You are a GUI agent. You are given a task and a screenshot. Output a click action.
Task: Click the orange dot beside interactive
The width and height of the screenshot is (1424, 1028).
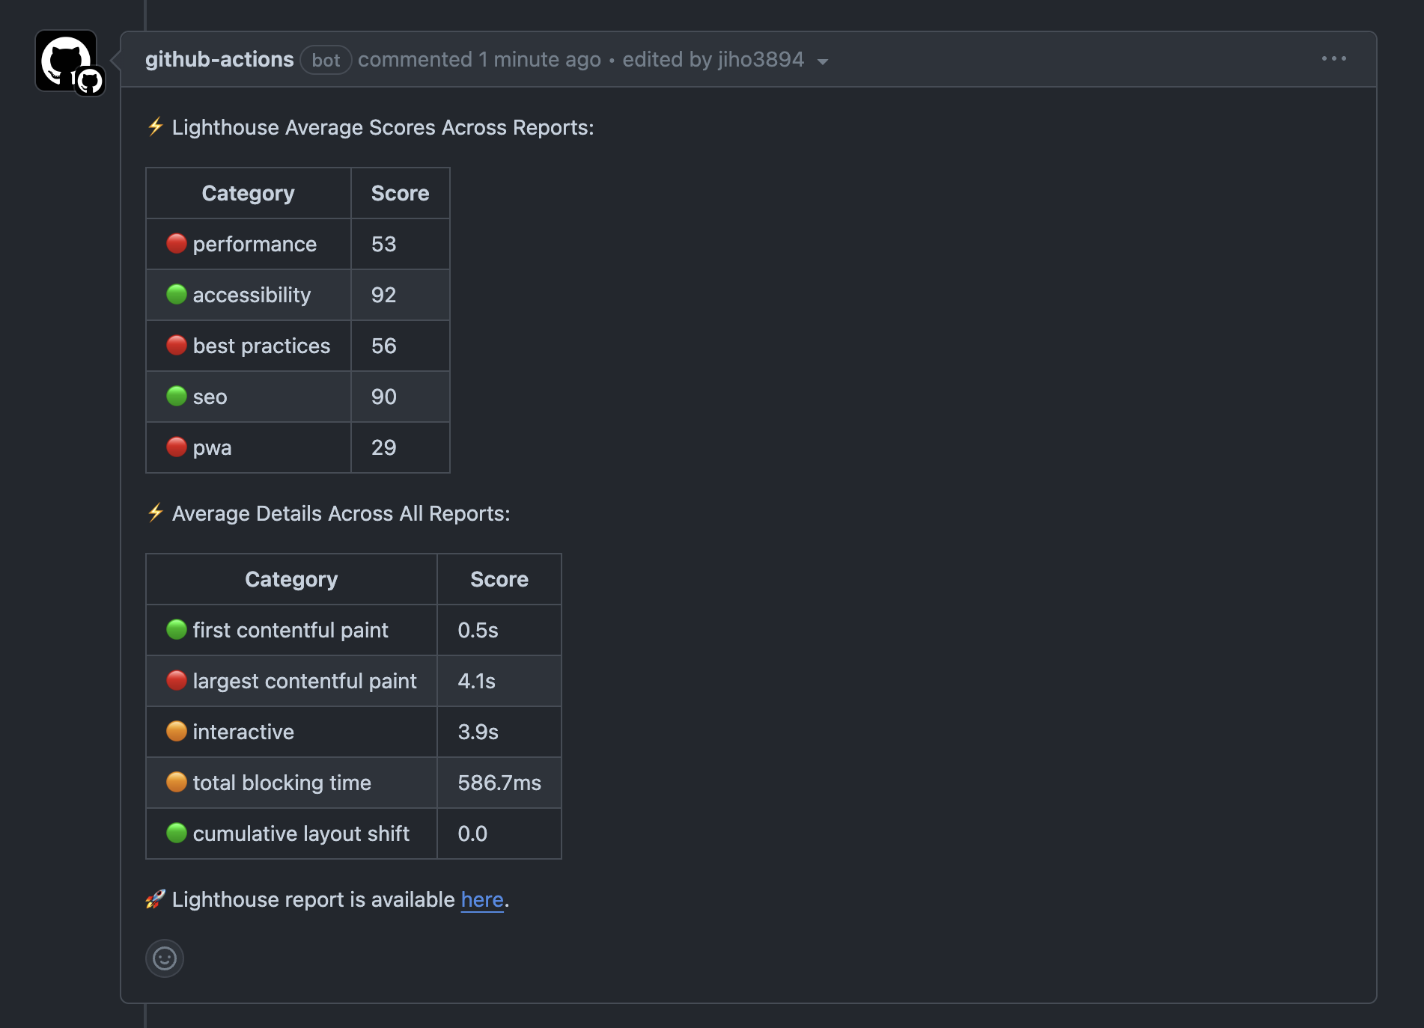[177, 731]
